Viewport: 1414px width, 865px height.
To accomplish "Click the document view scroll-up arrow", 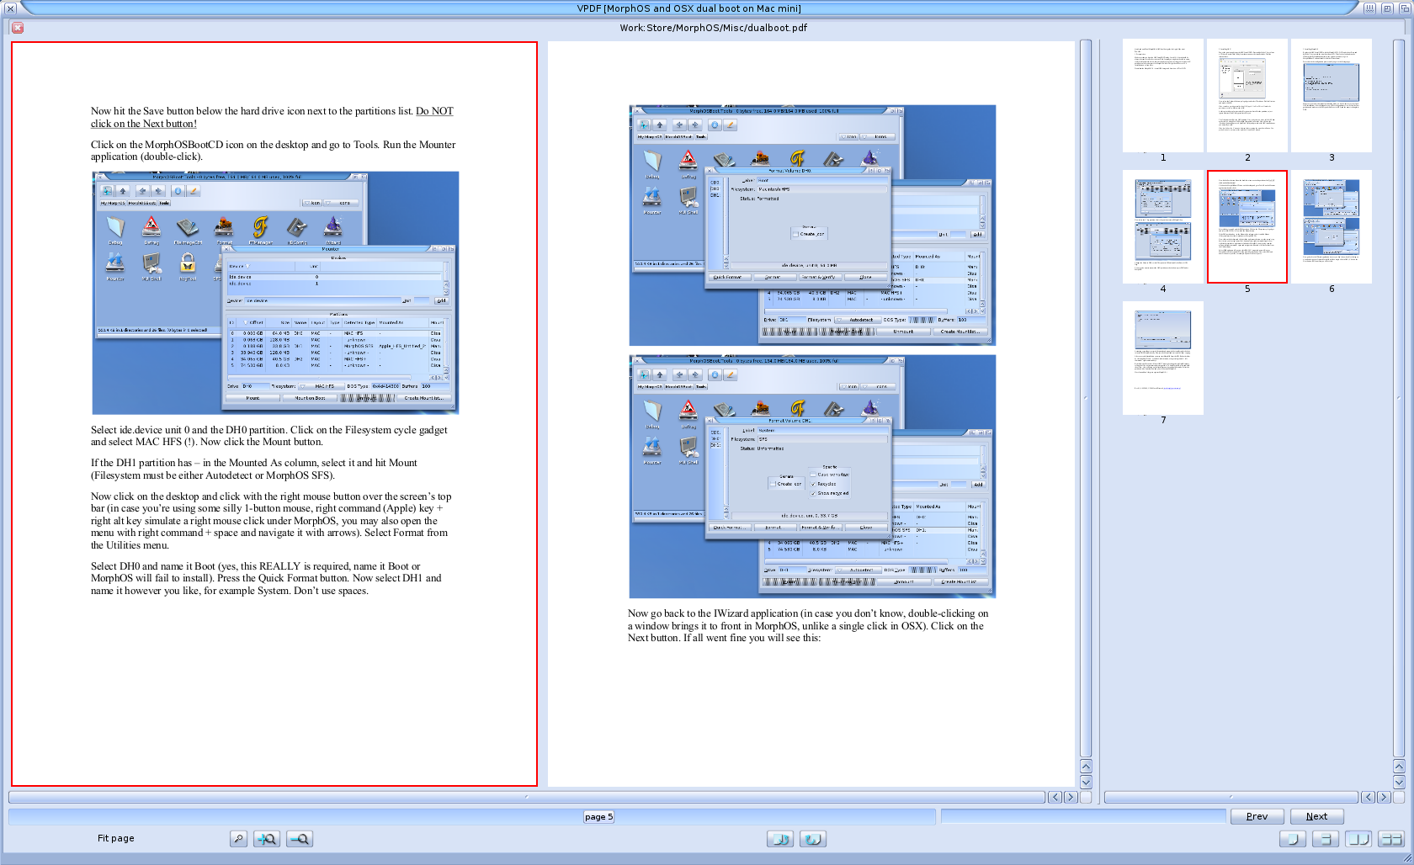I will point(1086,766).
